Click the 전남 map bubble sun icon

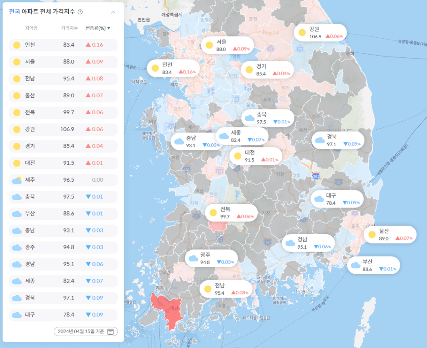(x=208, y=289)
